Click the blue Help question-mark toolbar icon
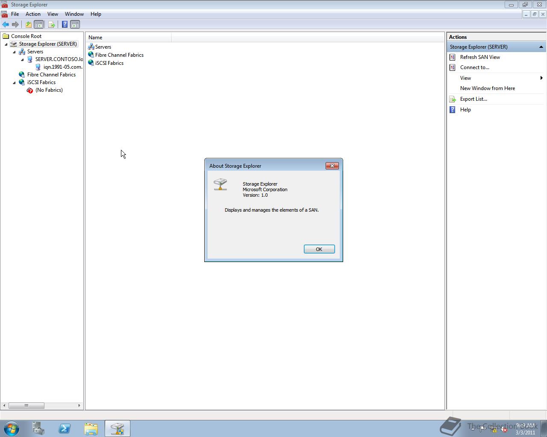 (65, 24)
